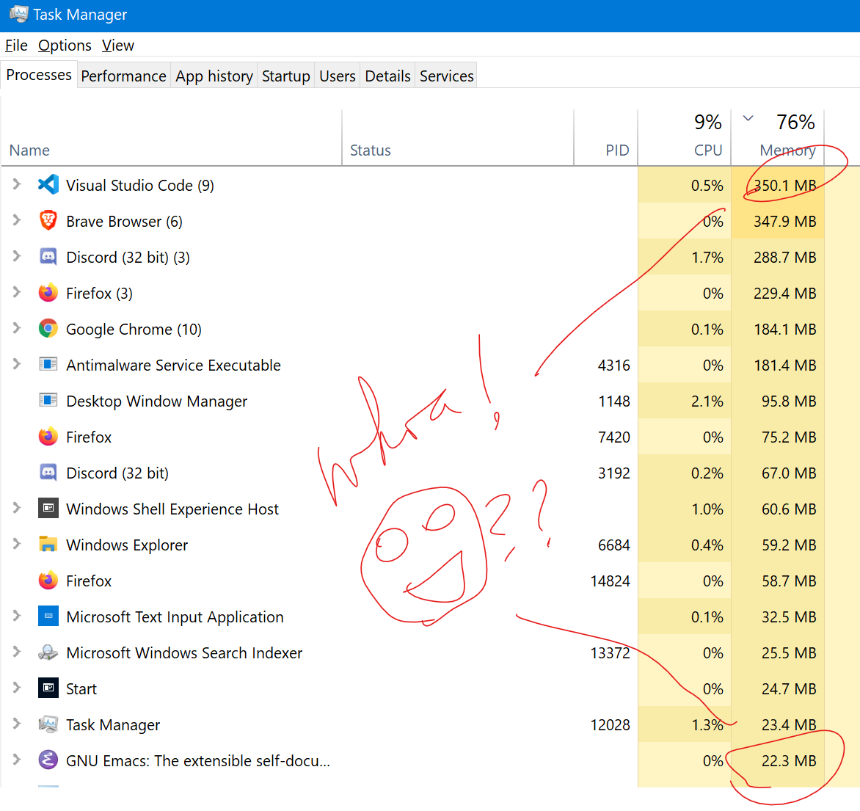The height and width of the screenshot is (811, 860).
Task: Click the Google Chrome icon
Action: coord(48,329)
